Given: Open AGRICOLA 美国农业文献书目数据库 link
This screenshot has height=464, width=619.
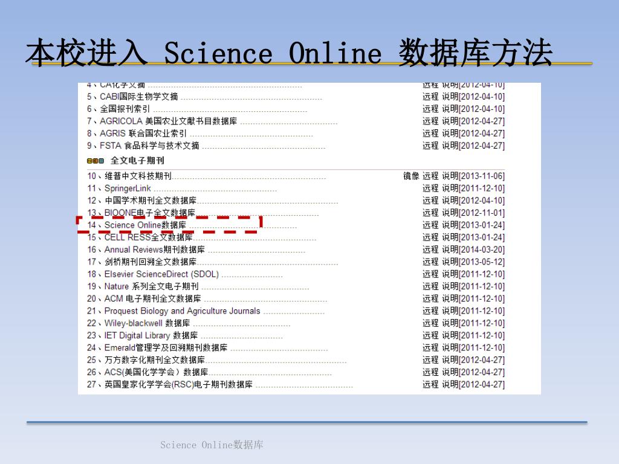Looking at the screenshot, I should (x=168, y=121).
